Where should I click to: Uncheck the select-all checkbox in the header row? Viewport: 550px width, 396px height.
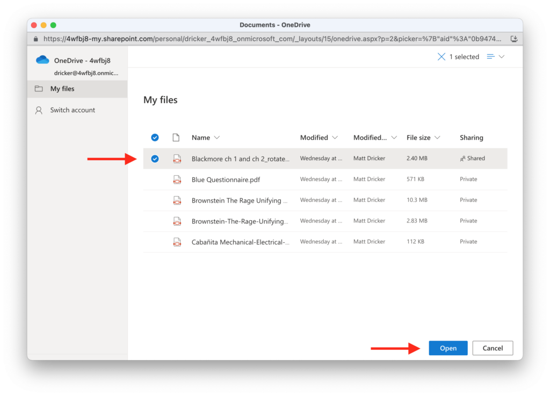pos(155,137)
